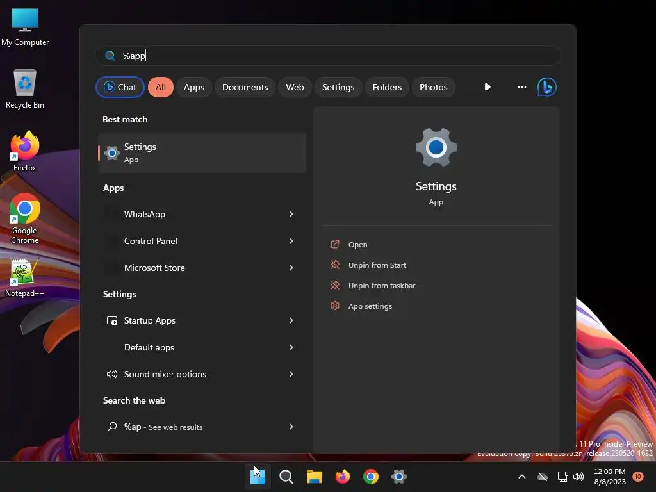Viewport: 656px width, 492px height.
Task: Click the Sound mixer speaker icon
Action: click(111, 374)
